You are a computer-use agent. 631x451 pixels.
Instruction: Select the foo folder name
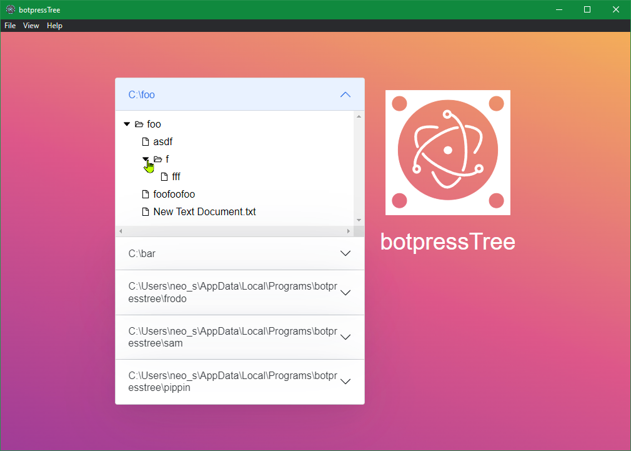[x=154, y=124]
